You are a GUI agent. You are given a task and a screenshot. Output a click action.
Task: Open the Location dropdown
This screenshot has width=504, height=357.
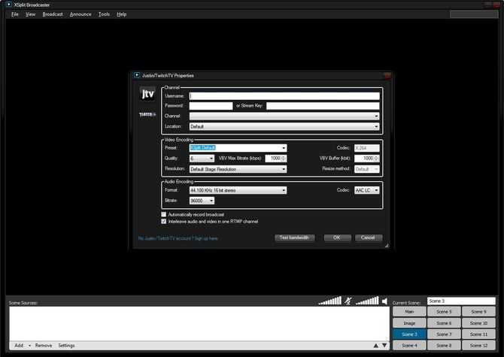pos(284,126)
